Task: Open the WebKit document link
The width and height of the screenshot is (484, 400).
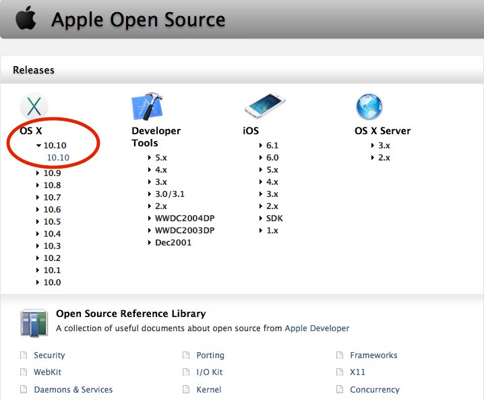Action: click(48, 372)
